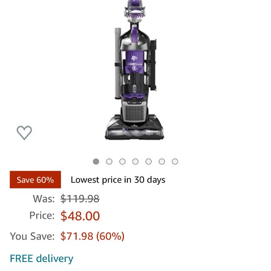Select the seventh image carousel dot
The width and height of the screenshot is (271, 271).
coord(175,162)
